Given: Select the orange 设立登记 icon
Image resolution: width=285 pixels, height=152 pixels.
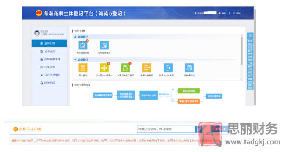Looking at the screenshot, I should 83,68.
